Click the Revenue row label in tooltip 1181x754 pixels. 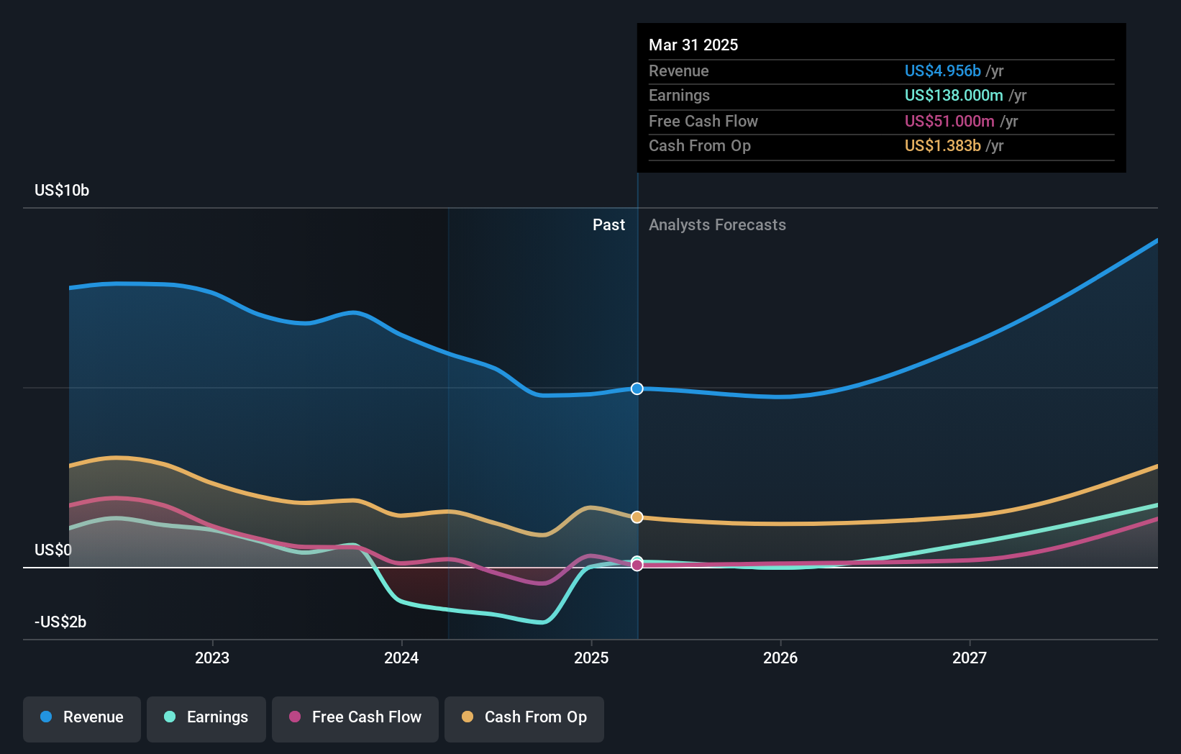tap(678, 71)
